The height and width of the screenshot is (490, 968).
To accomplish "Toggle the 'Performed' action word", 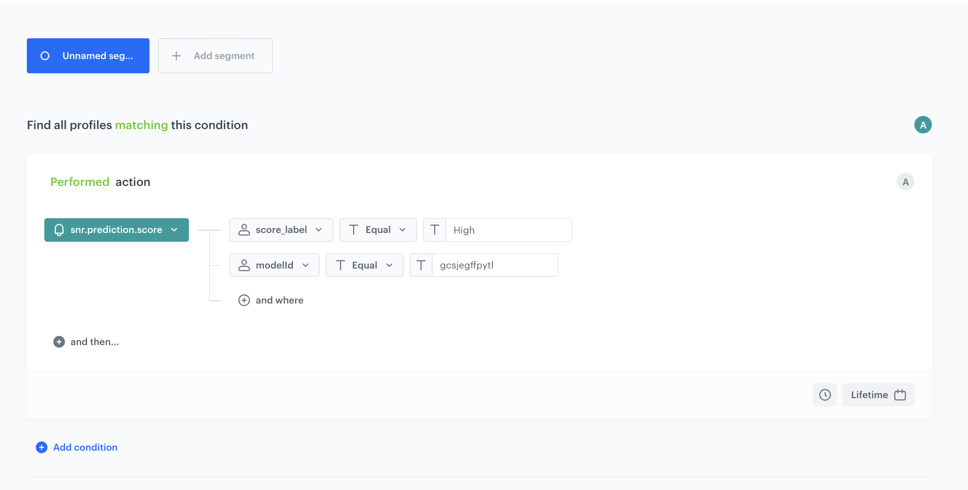I will (x=80, y=182).
